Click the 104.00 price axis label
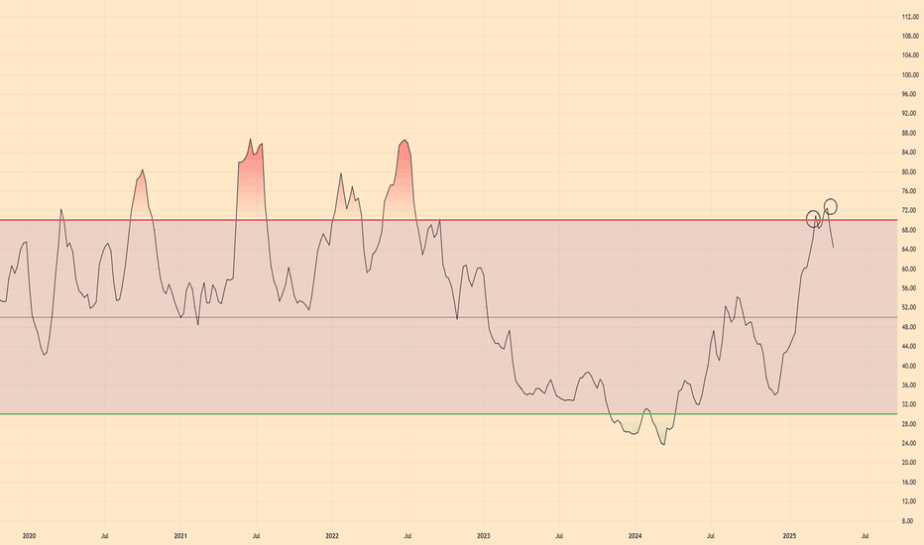The height and width of the screenshot is (545, 924). click(x=910, y=55)
